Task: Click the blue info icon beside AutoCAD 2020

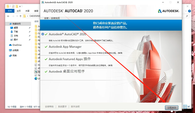Action: (x=43, y=34)
